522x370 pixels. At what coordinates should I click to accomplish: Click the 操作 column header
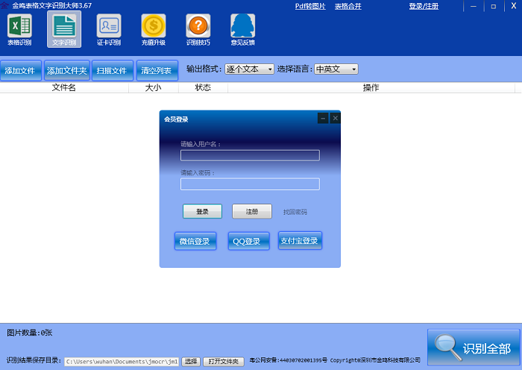click(371, 87)
